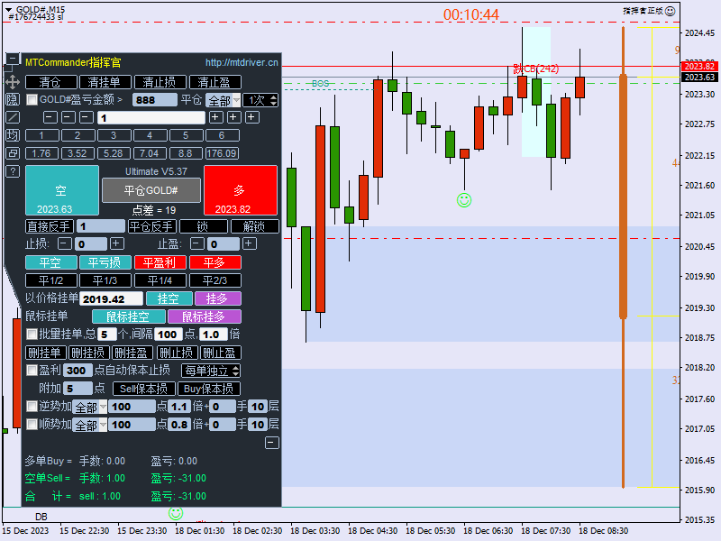Click the third plus button beside lot size
The height and width of the screenshot is (541, 721).
click(251, 117)
